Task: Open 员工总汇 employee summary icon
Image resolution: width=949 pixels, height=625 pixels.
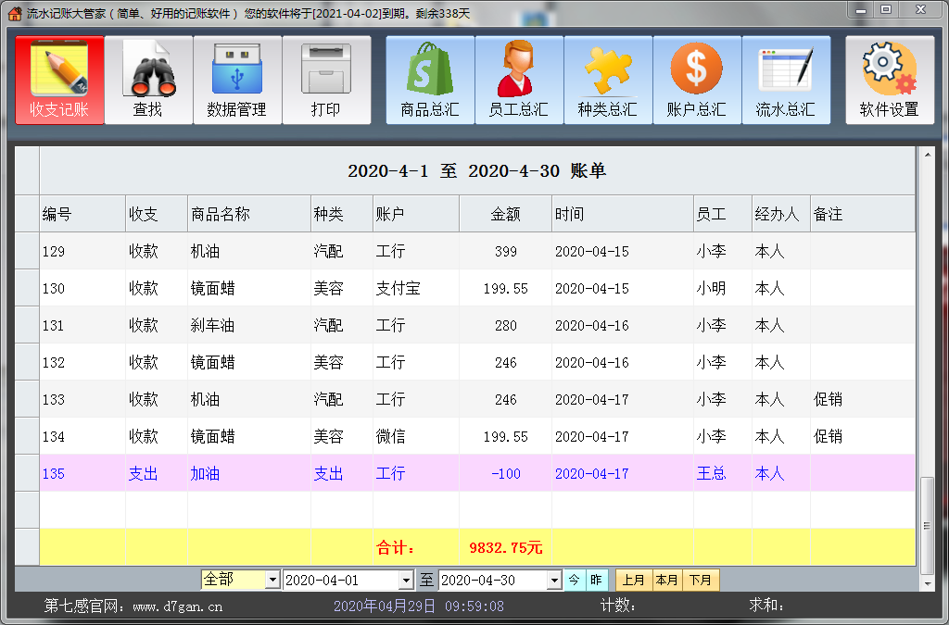Action: (518, 80)
